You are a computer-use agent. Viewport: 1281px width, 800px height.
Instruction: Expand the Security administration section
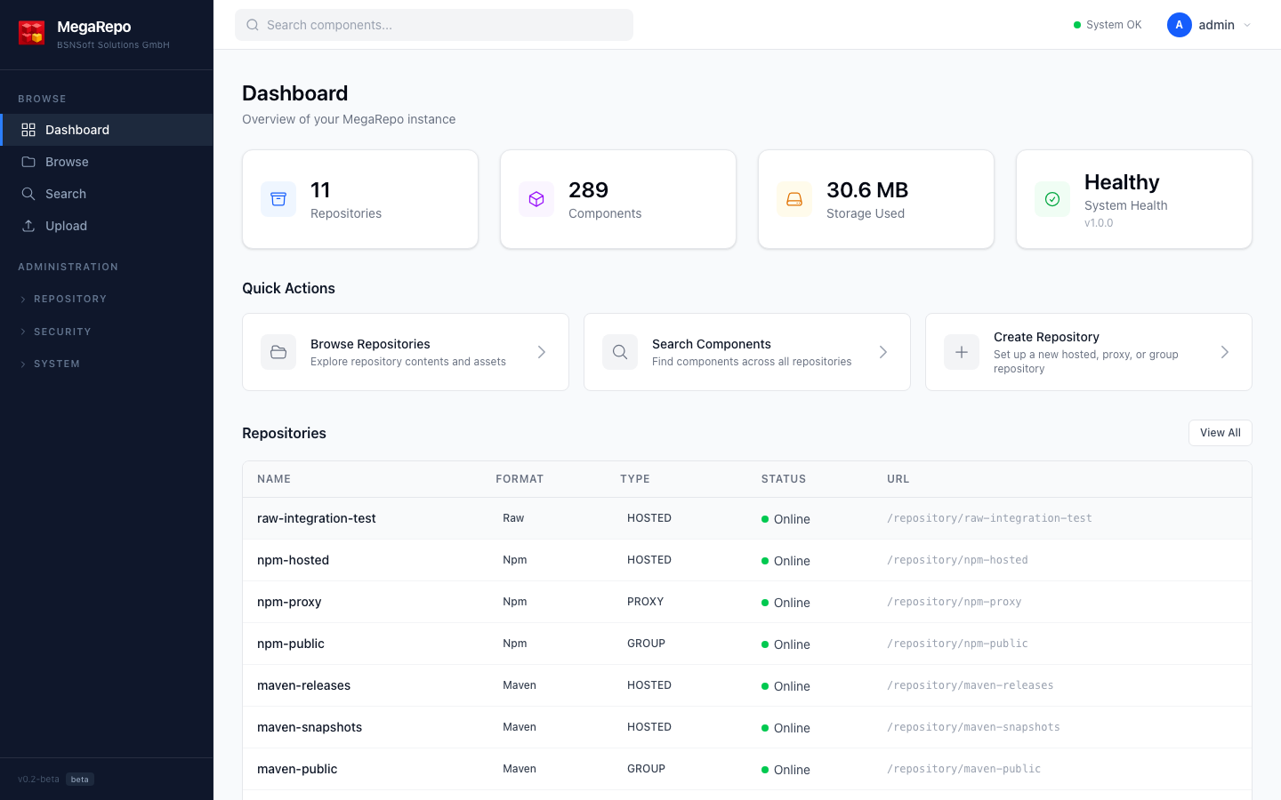point(62,332)
